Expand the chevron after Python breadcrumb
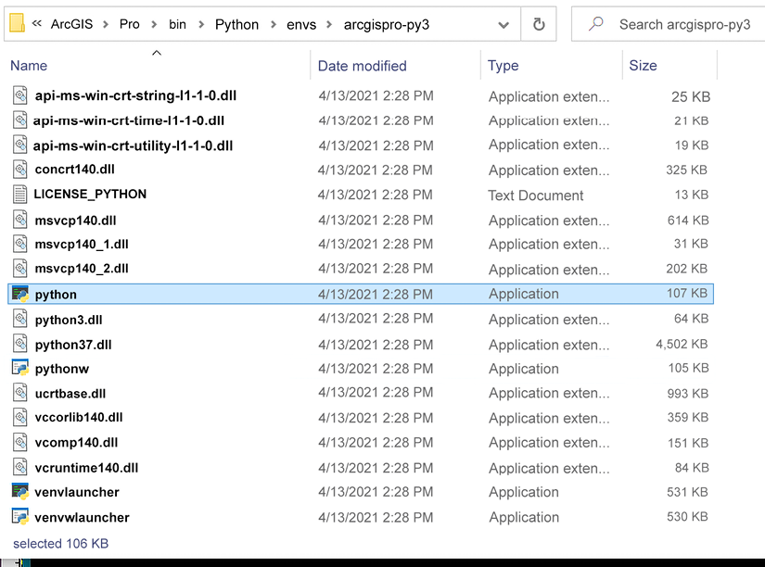 274,24
